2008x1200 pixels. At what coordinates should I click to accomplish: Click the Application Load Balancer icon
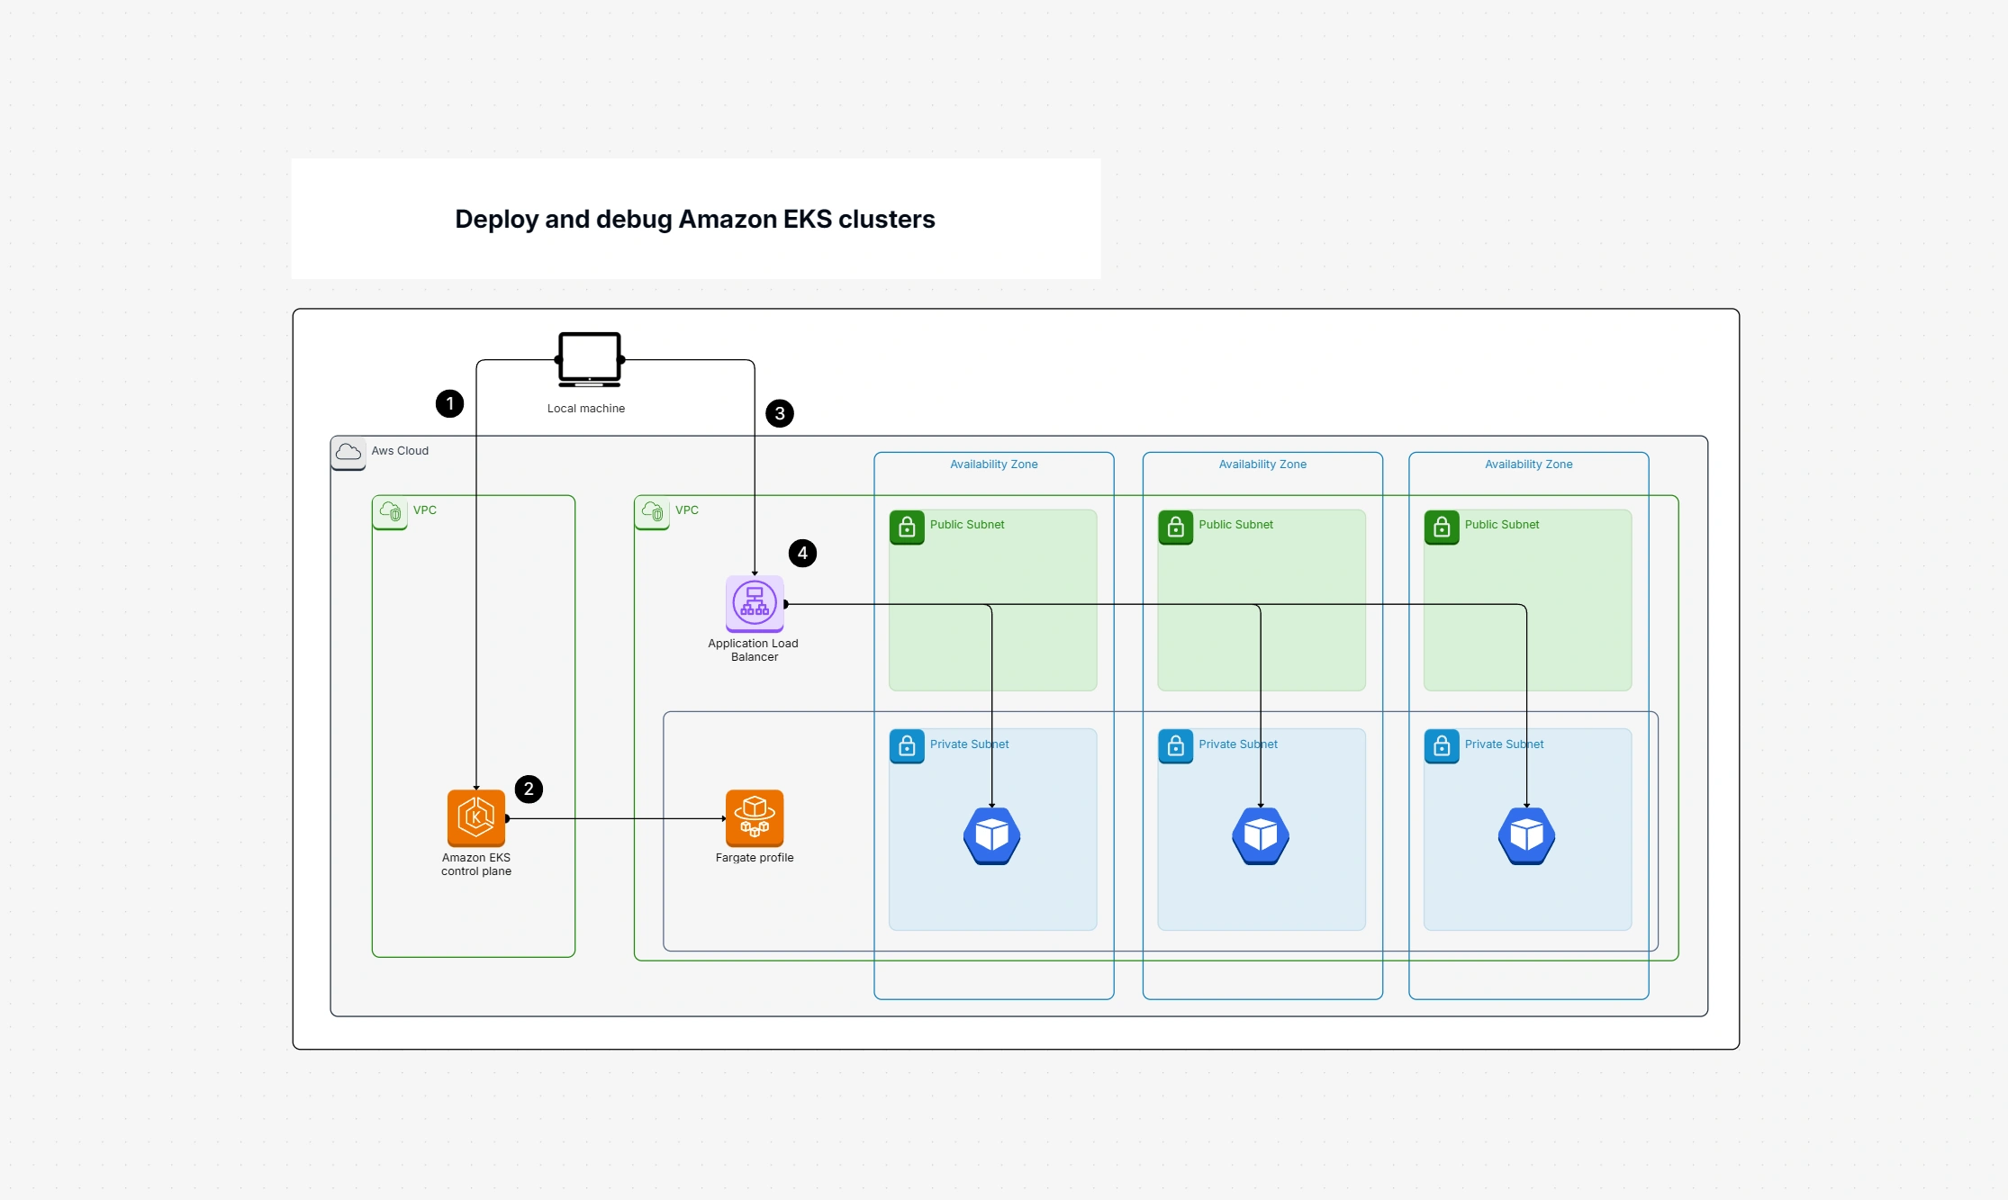755,604
